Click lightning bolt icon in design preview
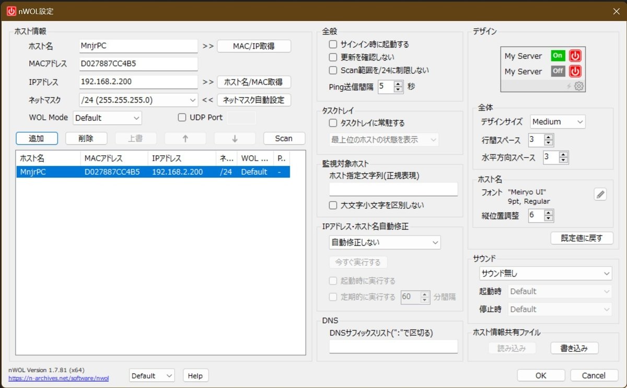 (570, 86)
